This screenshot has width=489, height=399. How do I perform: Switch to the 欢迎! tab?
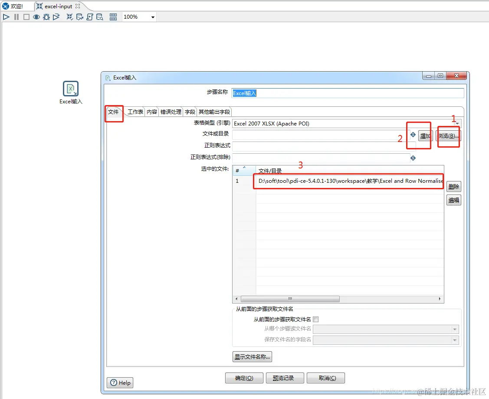click(x=13, y=6)
